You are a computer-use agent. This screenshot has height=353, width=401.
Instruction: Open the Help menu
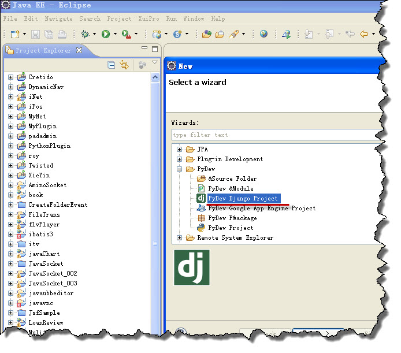[x=218, y=18]
